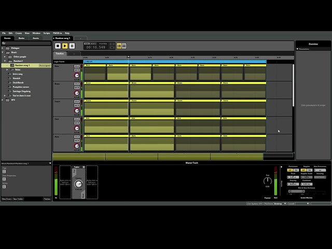Select the Dialogue folder icon

click(x=8, y=48)
